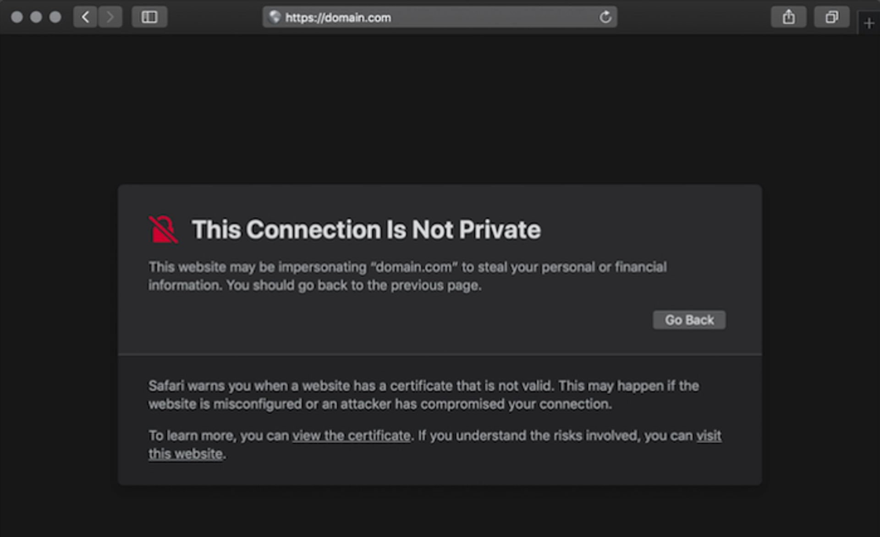Click the red crossed-out lock icon
The height and width of the screenshot is (537, 880).
tap(163, 229)
